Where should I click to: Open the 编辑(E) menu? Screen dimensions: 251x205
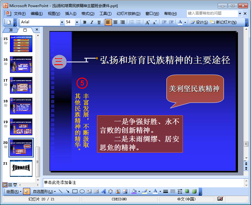(37, 14)
